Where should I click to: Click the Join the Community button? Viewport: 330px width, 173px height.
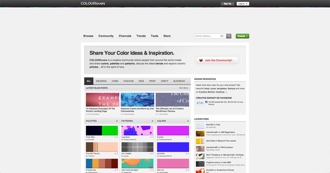[217, 60]
